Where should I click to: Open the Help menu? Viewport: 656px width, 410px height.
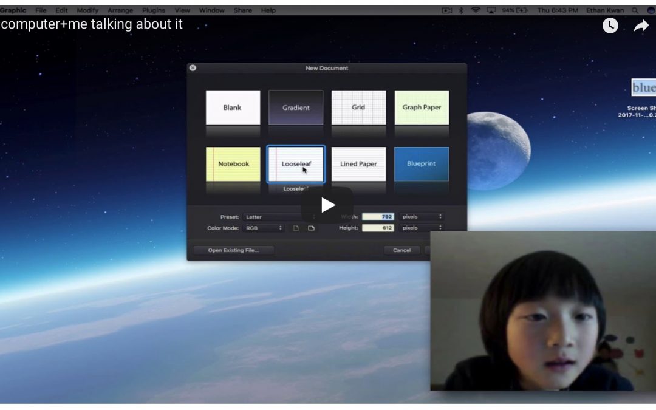(268, 10)
